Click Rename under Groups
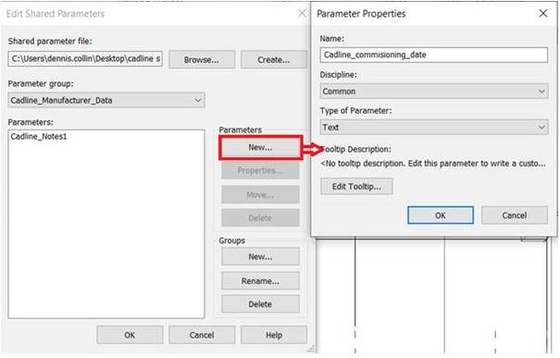The image size is (560, 358). coord(260,281)
